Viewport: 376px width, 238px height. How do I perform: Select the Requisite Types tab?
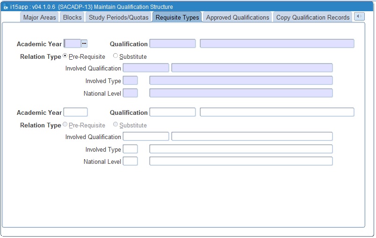(x=177, y=17)
